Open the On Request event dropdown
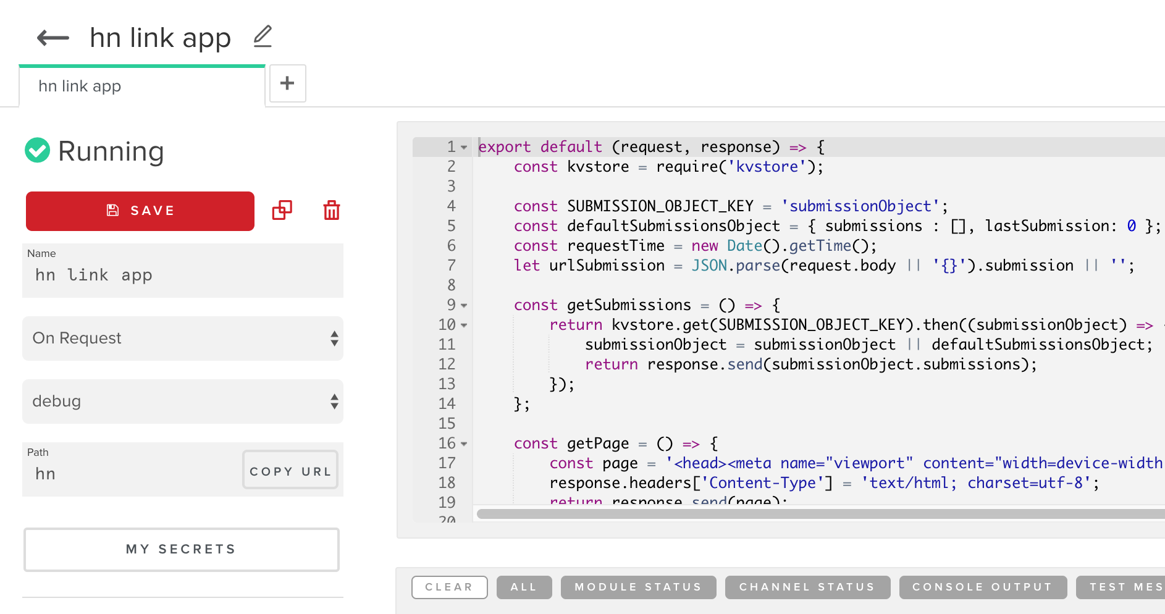Image resolution: width=1165 pixels, height=614 pixels. (x=183, y=339)
